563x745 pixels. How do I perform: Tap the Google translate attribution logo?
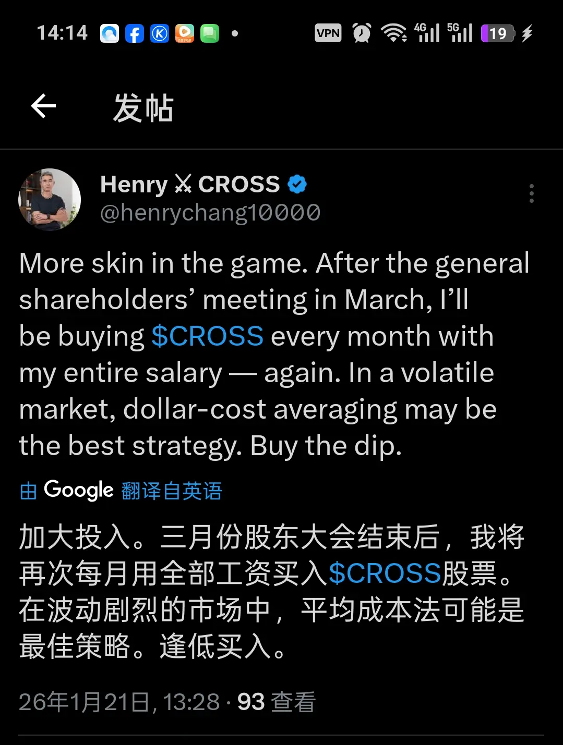coord(78,490)
